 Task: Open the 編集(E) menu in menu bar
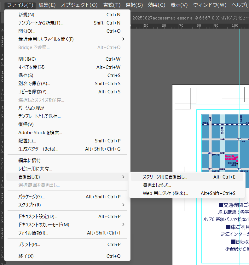(47, 5)
